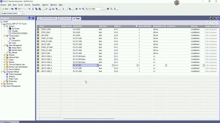The width and height of the screenshot is (220, 123).
Task: Click the Paste clipboard icon
Action: coord(40,9)
